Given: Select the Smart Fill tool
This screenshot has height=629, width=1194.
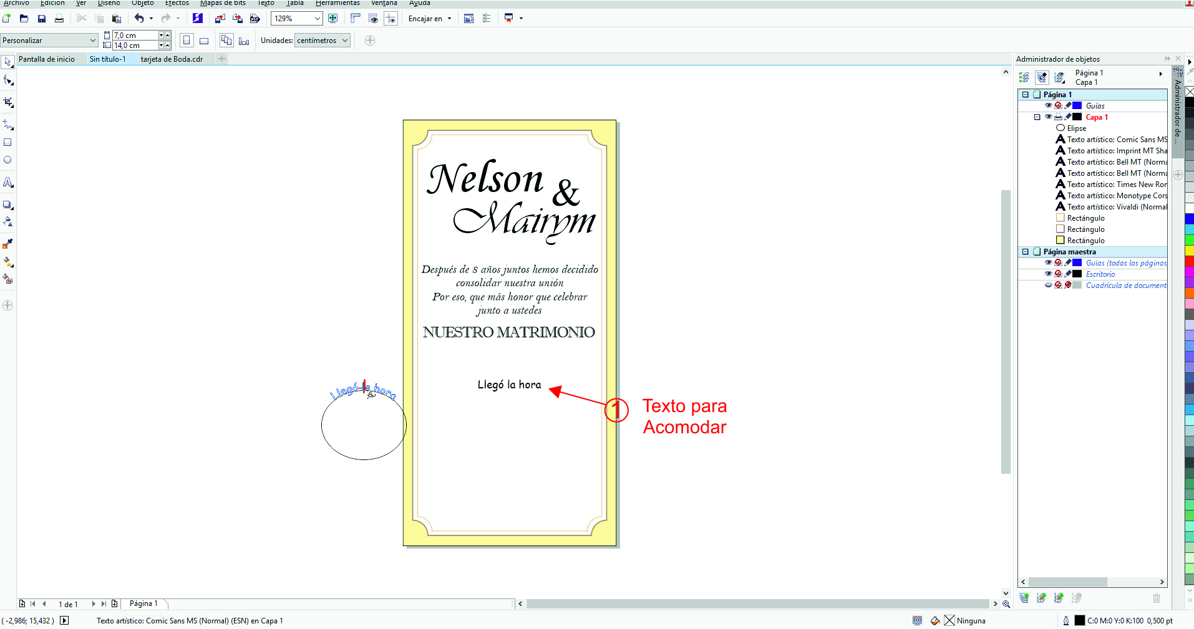Looking at the screenshot, I should 7,279.
